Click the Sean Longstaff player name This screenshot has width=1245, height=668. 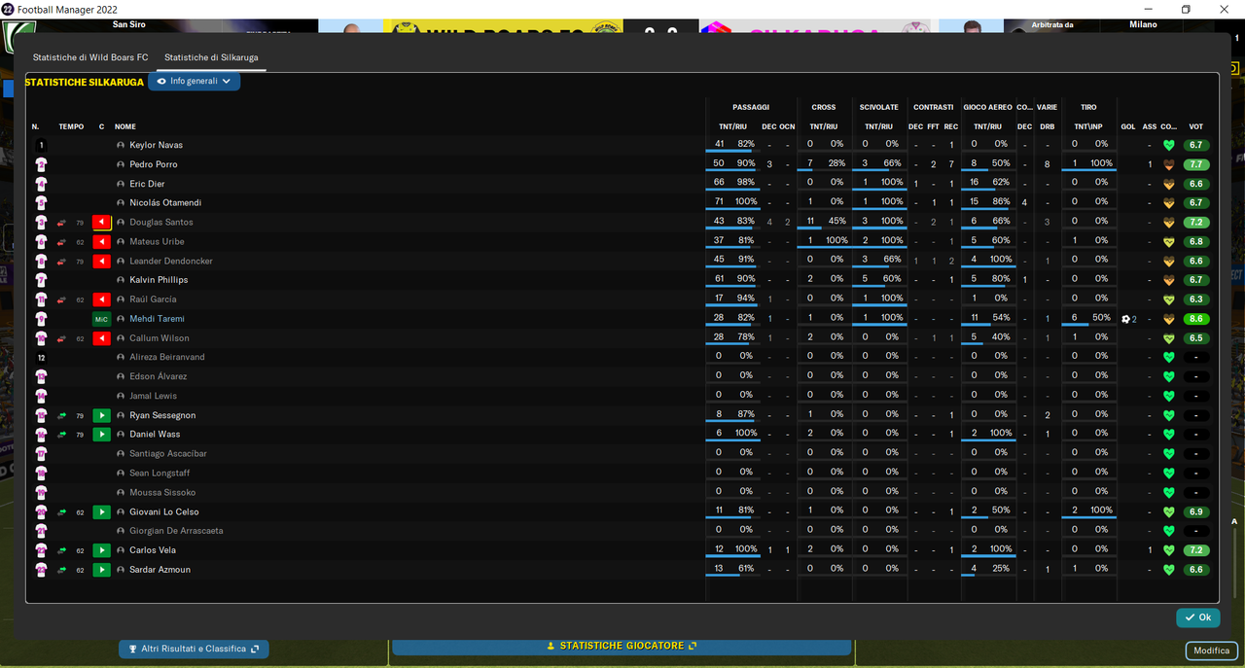[161, 474]
